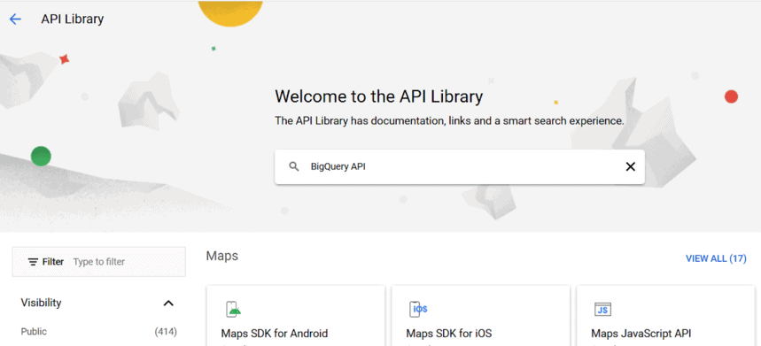Click the Maps category heading
The image size is (761, 346).
221,256
